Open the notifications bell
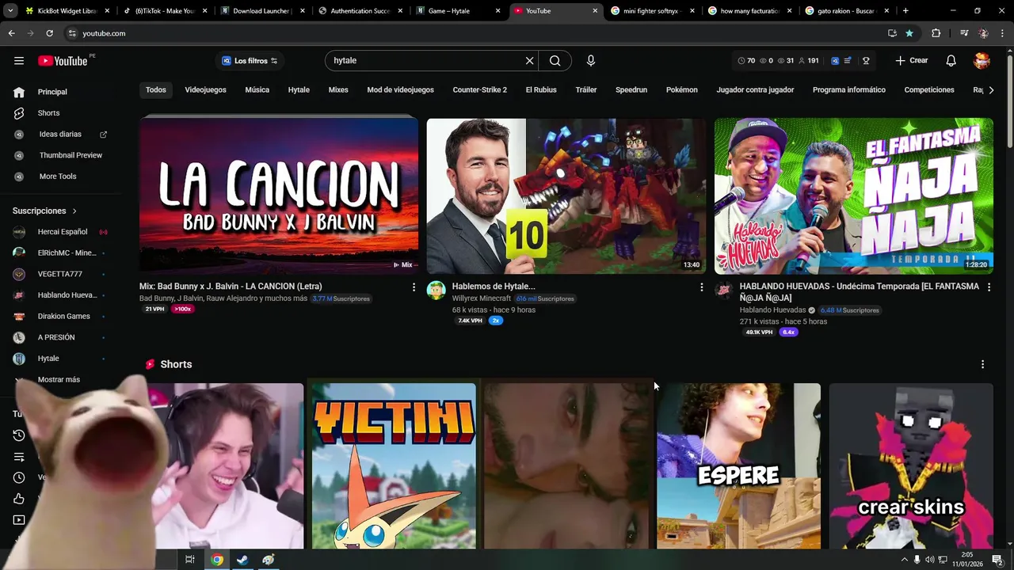1014x570 pixels. click(x=951, y=61)
